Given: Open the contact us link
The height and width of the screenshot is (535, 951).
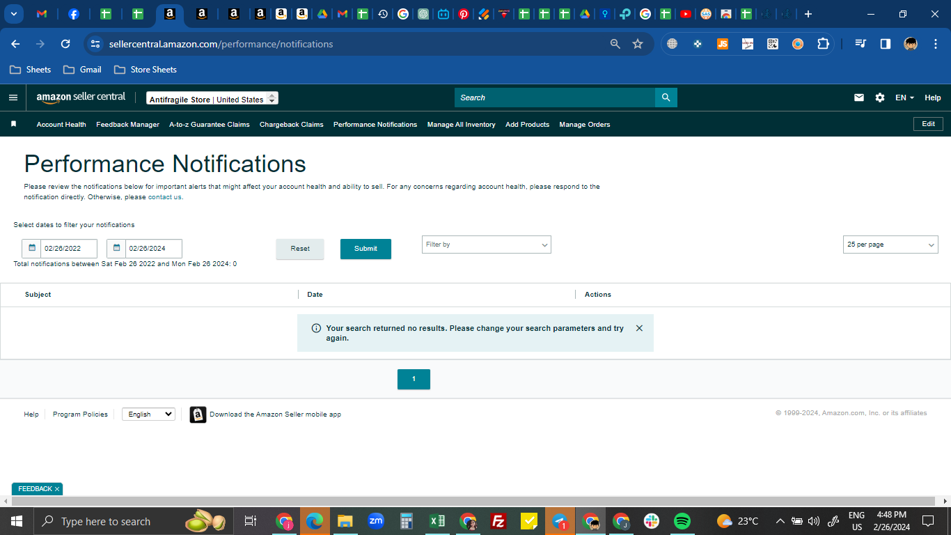Looking at the screenshot, I should (x=165, y=197).
